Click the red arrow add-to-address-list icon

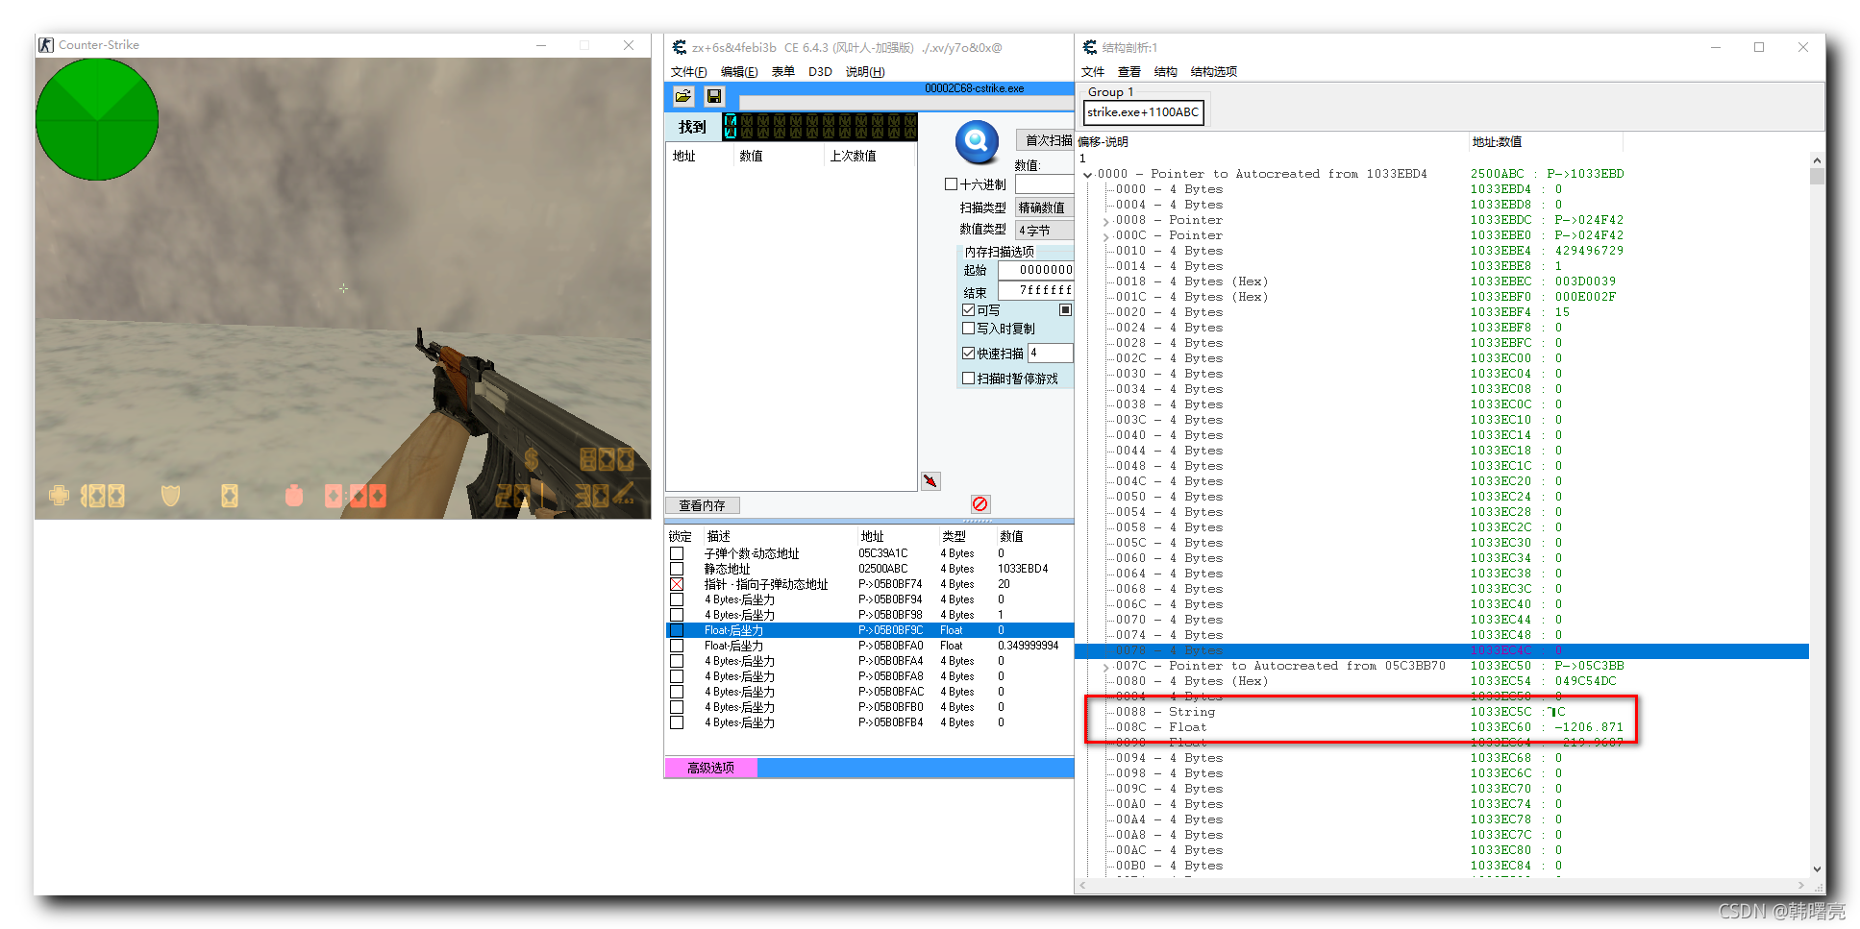(x=930, y=480)
